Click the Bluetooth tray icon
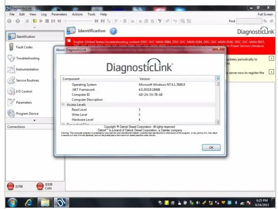The width and height of the screenshot is (278, 209). [236, 202]
